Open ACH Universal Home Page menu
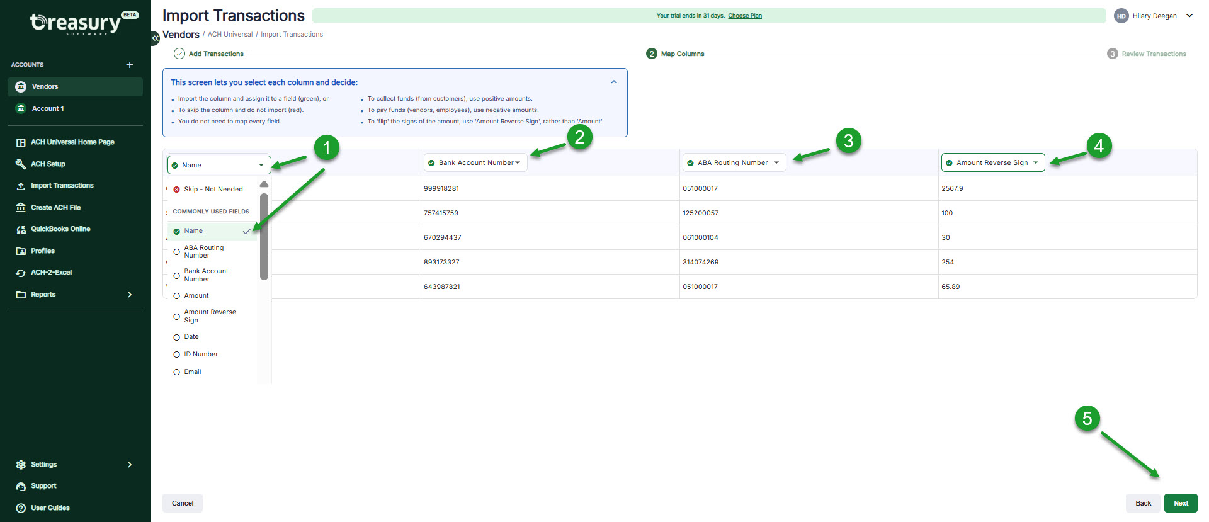 pos(73,142)
